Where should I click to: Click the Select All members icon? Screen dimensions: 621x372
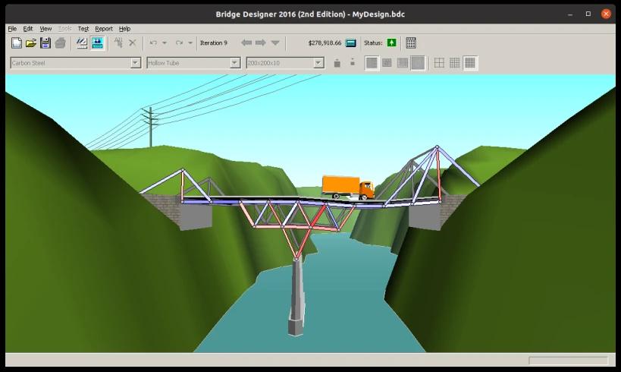(x=118, y=43)
